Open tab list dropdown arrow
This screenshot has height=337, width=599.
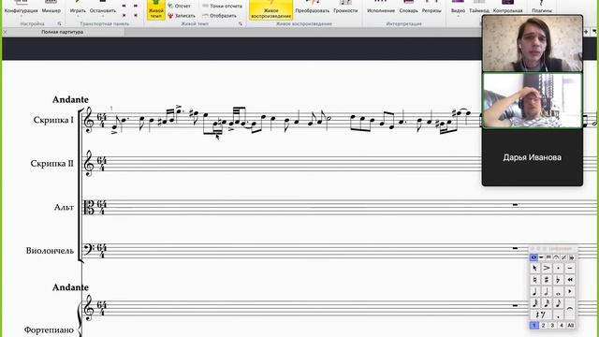pos(594,32)
